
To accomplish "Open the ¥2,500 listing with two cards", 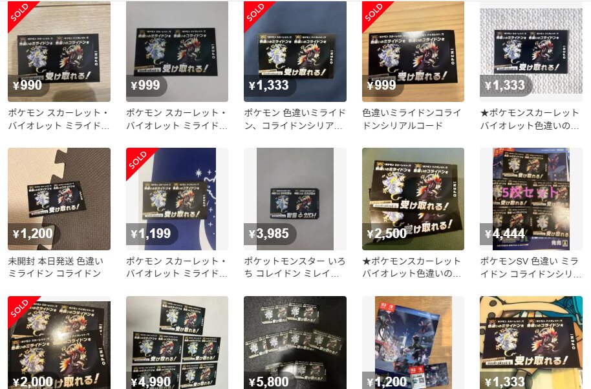I will [413, 199].
